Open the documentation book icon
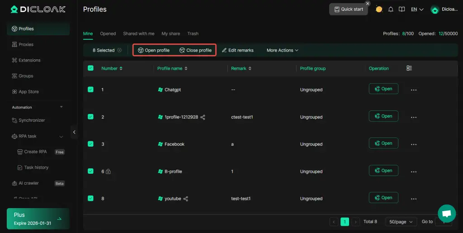 [x=402, y=10]
